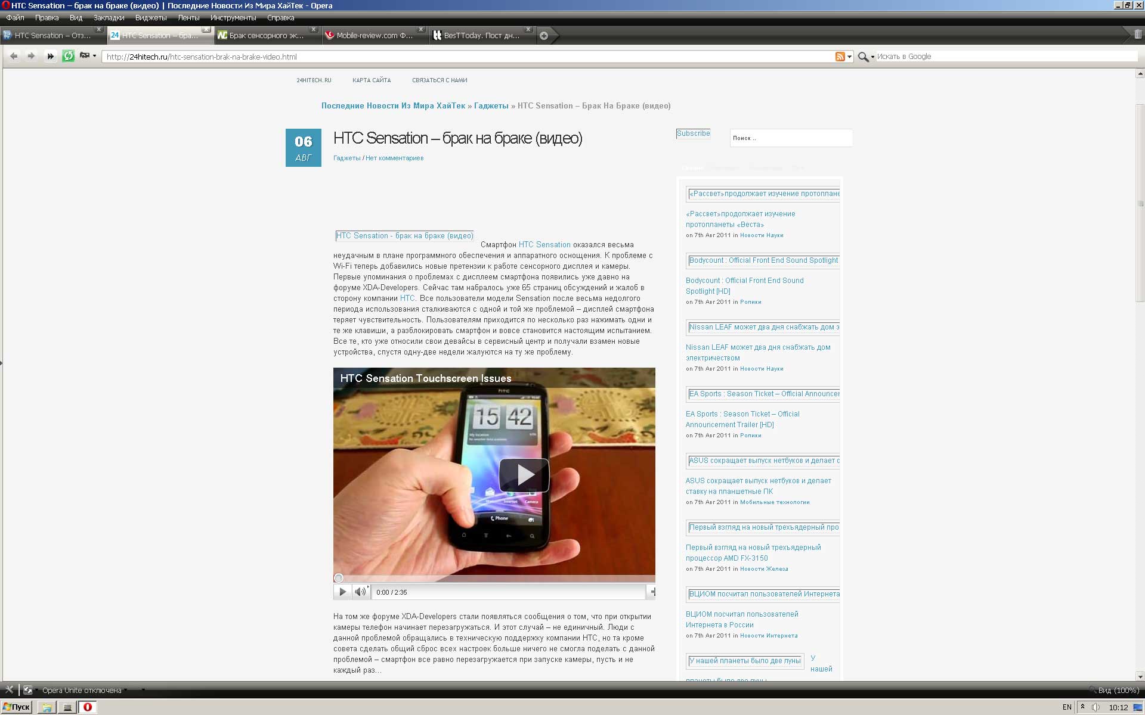Reload the page with green refresh icon
The width and height of the screenshot is (1145, 715).
[69, 56]
